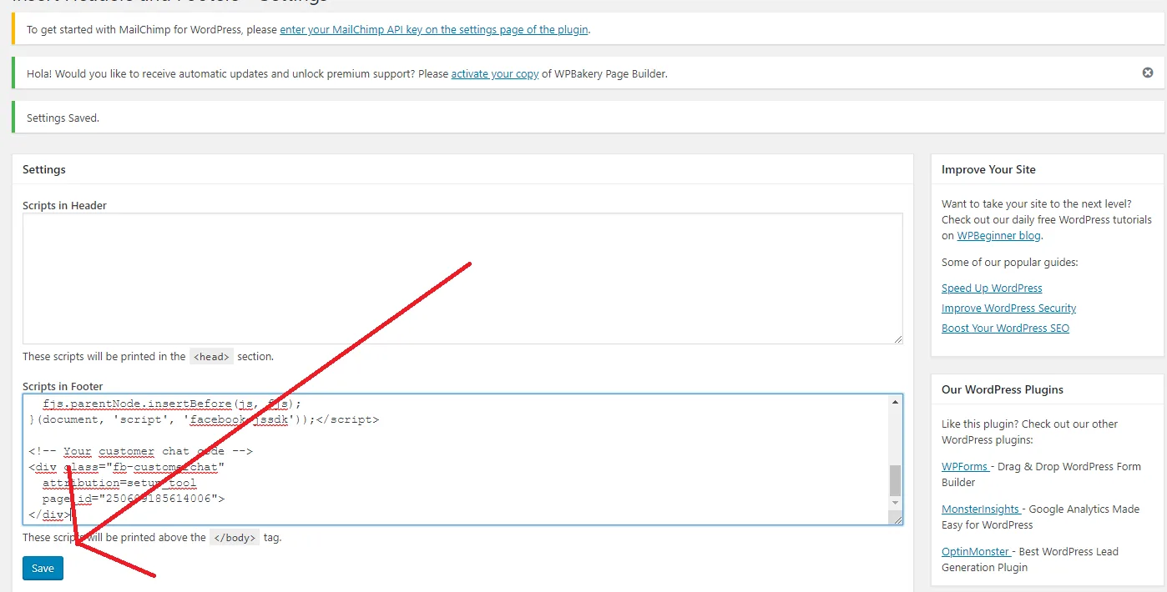Image resolution: width=1167 pixels, height=592 pixels.
Task: Follow the 'activate your copy' link
Action: pyautogui.click(x=495, y=73)
